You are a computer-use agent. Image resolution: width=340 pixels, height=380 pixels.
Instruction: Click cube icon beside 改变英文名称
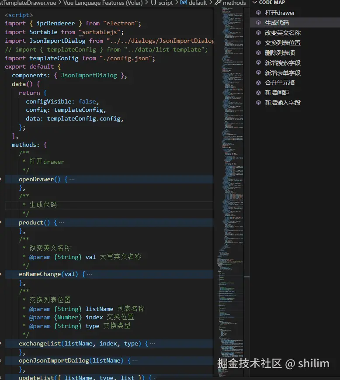[x=259, y=32]
